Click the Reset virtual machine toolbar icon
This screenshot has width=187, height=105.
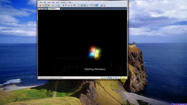49,5
